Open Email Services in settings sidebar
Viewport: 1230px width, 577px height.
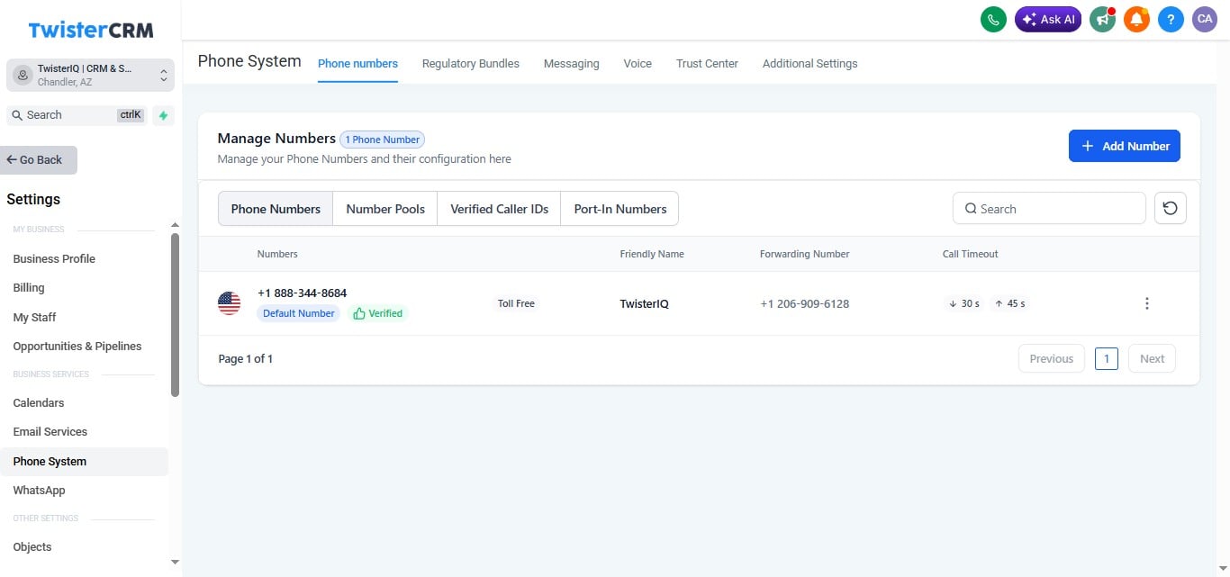[50, 431]
